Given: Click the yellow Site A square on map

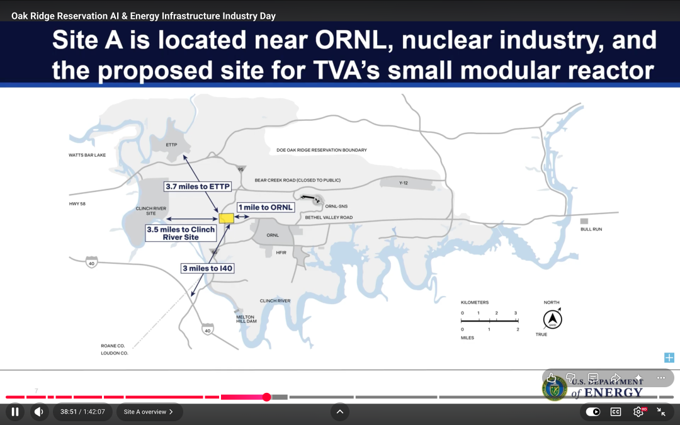Looking at the screenshot, I should (227, 218).
